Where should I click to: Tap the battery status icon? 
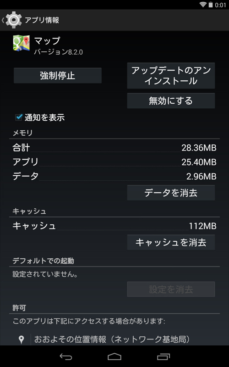pyautogui.click(x=211, y=5)
